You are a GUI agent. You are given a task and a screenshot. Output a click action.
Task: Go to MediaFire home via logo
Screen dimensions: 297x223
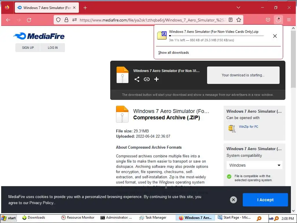tap(39, 36)
